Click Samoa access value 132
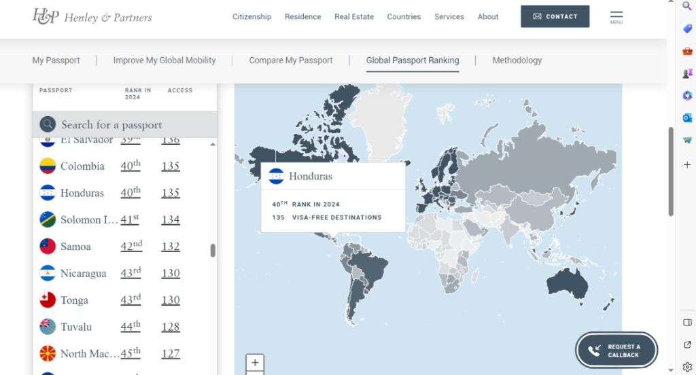Image resolution: width=696 pixels, height=375 pixels. [x=171, y=247]
